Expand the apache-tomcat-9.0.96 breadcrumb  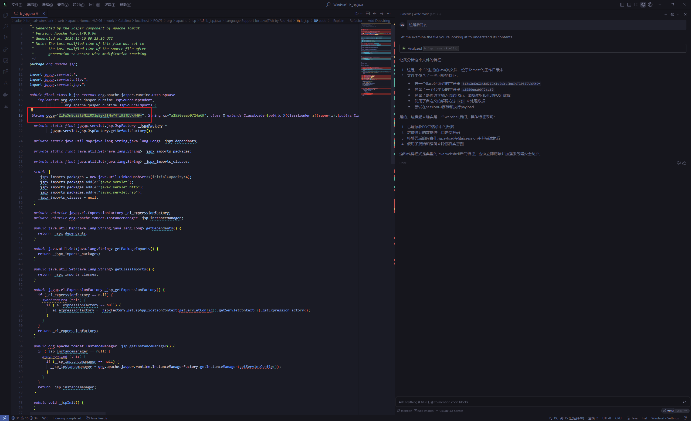85,21
